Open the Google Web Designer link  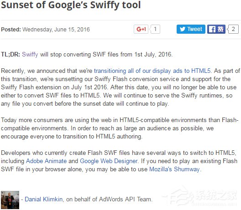[109, 161]
